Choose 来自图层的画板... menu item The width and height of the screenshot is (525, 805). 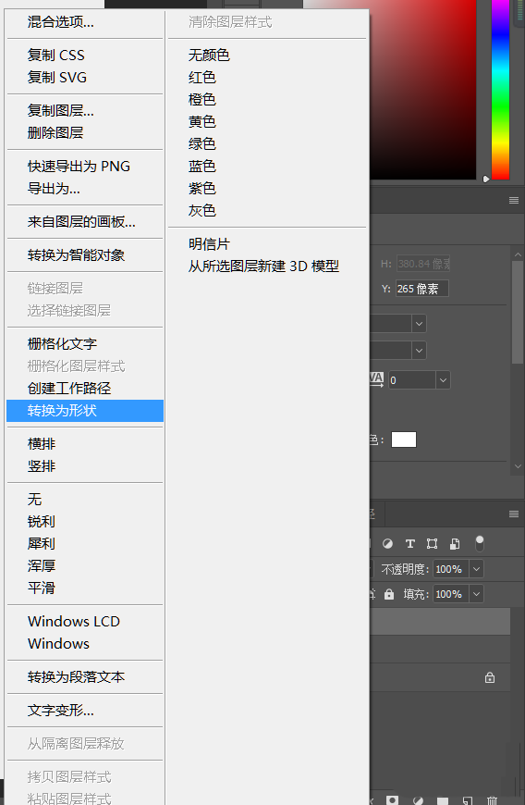[81, 222]
